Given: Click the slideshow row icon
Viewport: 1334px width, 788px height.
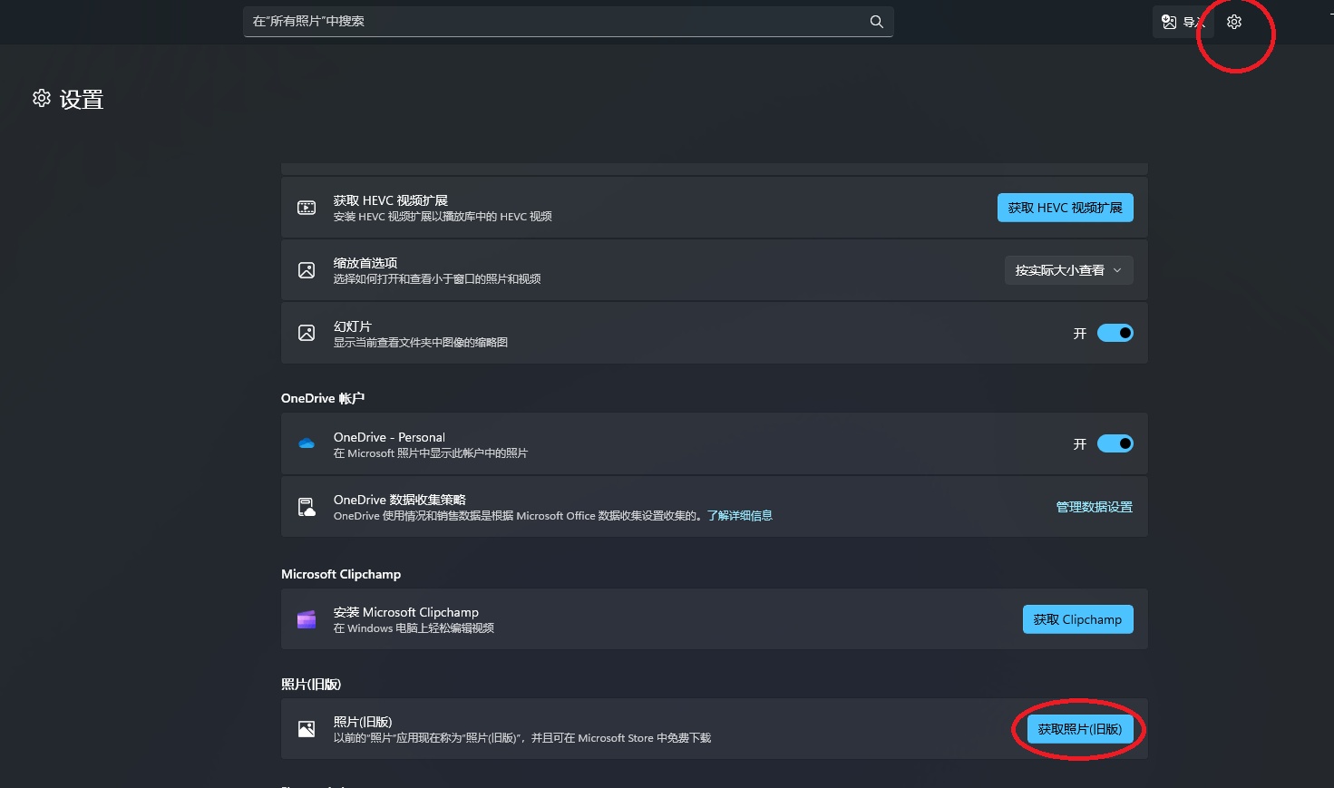Looking at the screenshot, I should (307, 333).
